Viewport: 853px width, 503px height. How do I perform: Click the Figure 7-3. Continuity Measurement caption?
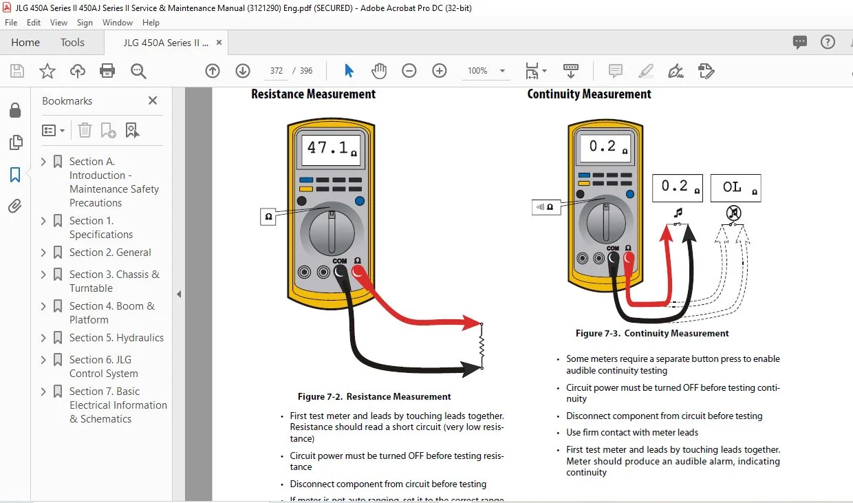click(x=652, y=333)
